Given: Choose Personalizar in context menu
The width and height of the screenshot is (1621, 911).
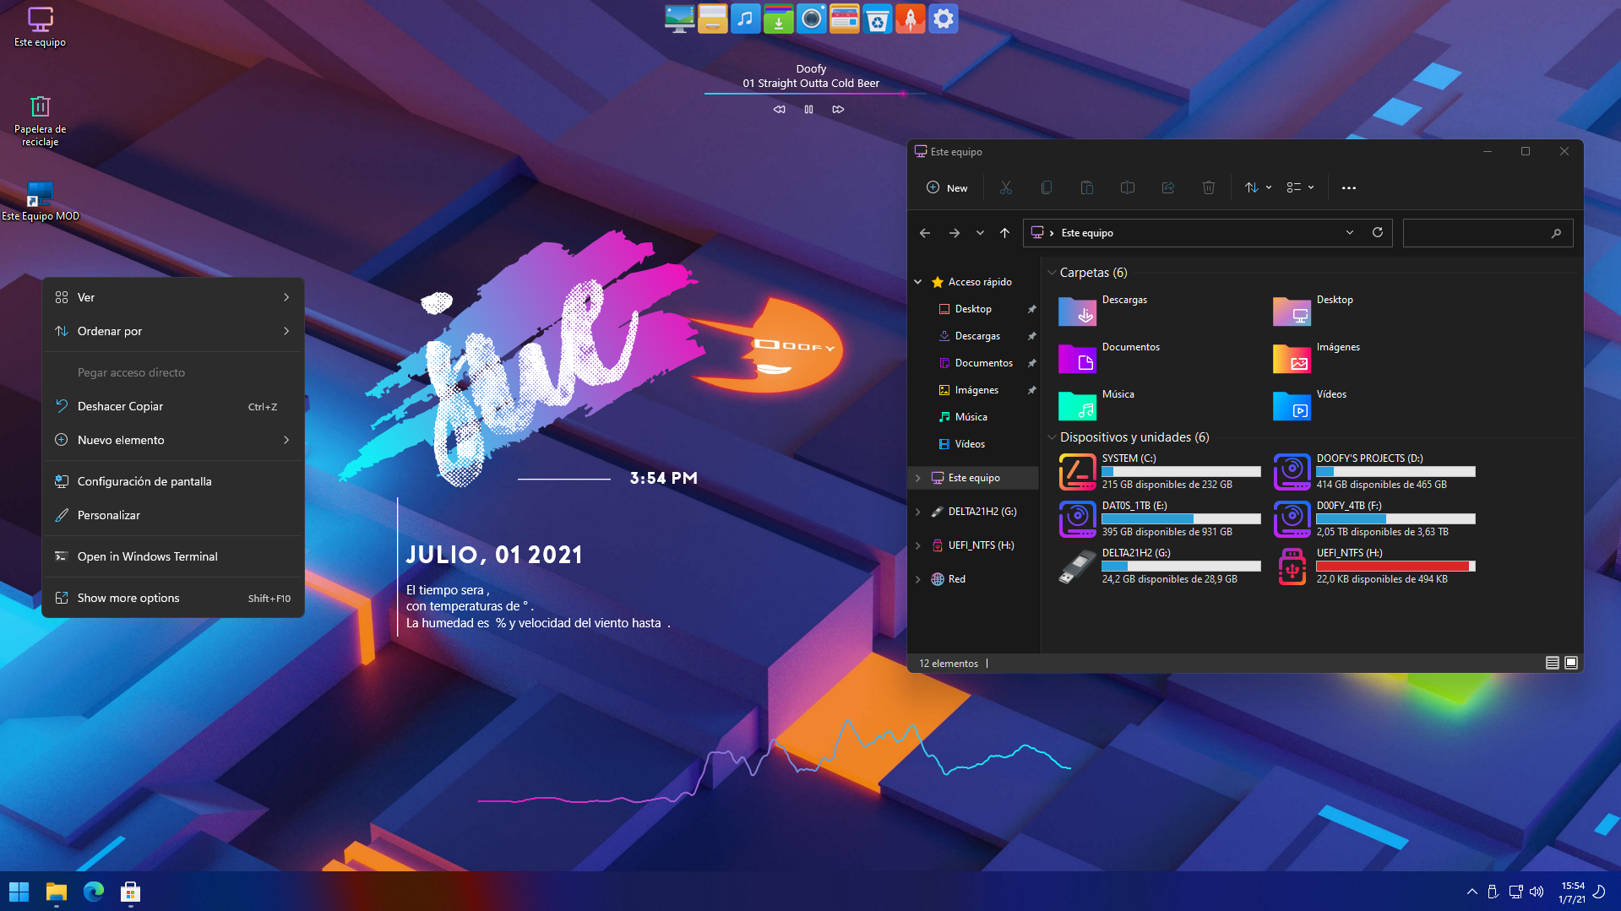Looking at the screenshot, I should [173, 515].
